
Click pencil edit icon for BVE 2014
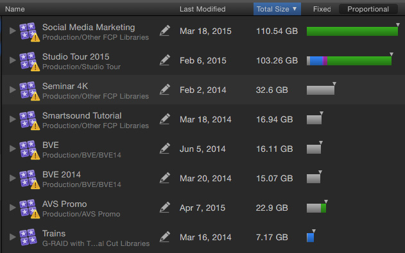(164, 178)
